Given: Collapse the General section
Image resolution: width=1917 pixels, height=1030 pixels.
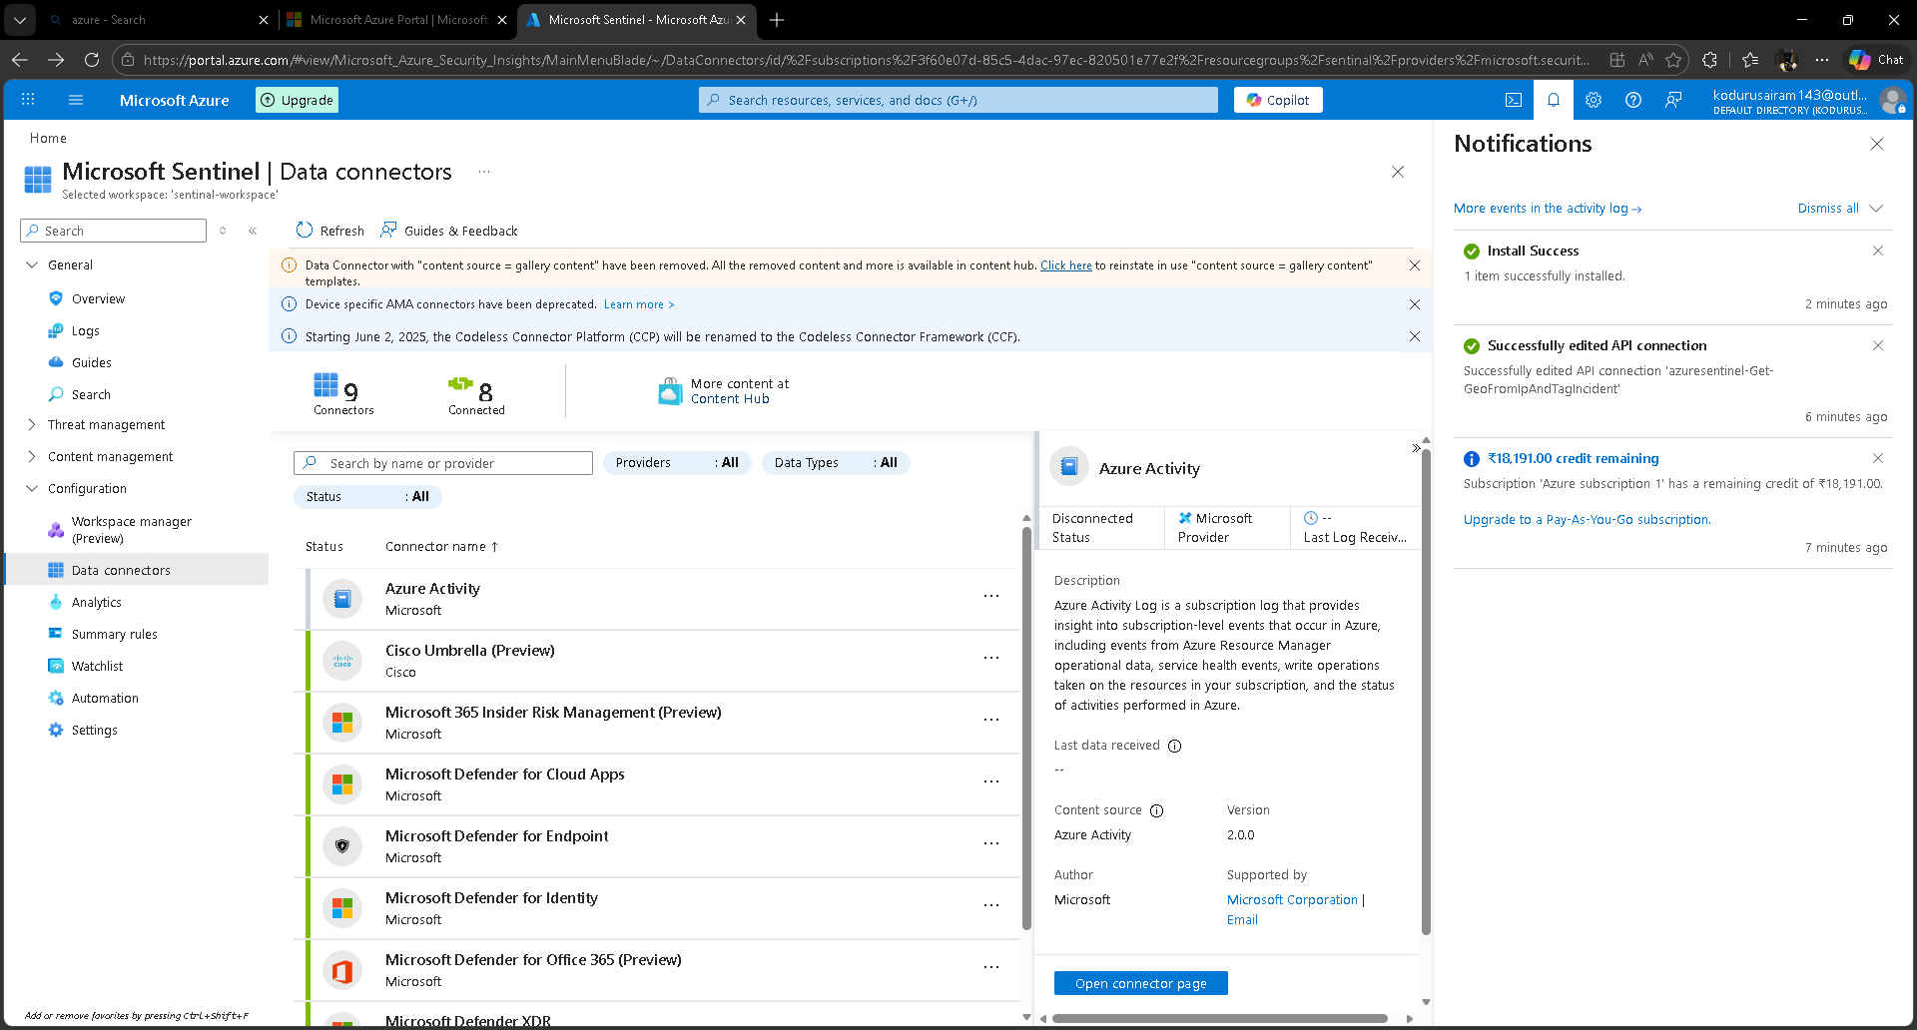Looking at the screenshot, I should (x=32, y=265).
